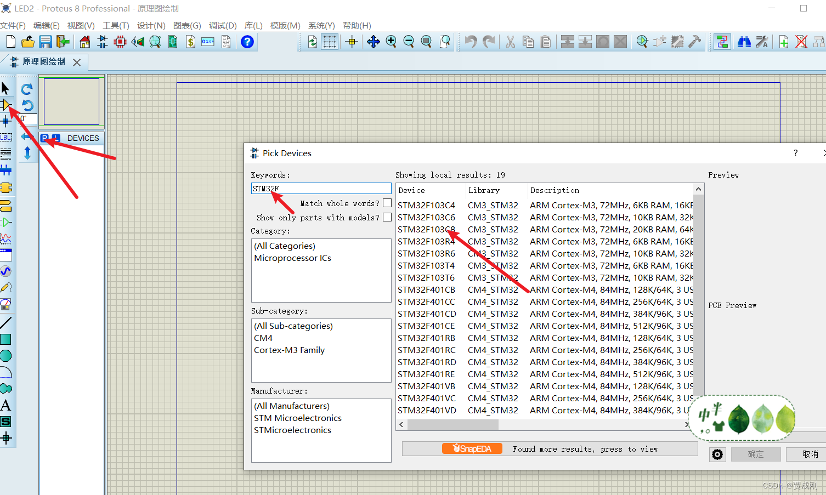The width and height of the screenshot is (826, 495).
Task: Open 视图(V) menu
Action: (81, 25)
